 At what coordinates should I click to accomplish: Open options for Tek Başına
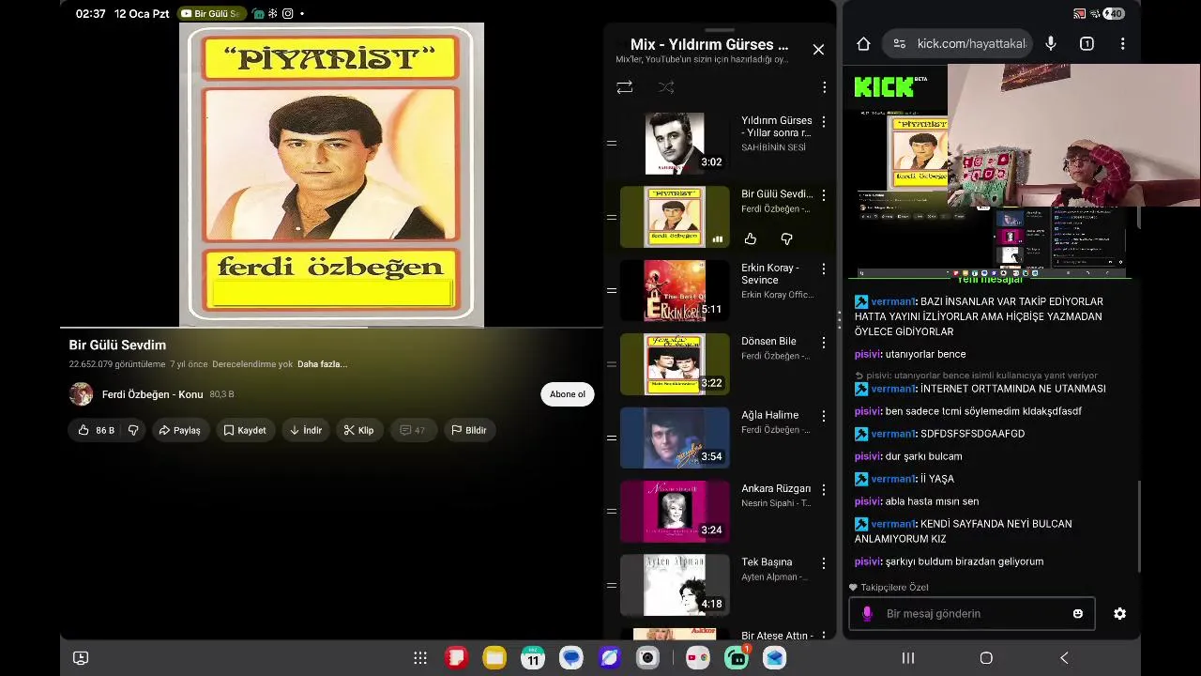click(x=824, y=563)
